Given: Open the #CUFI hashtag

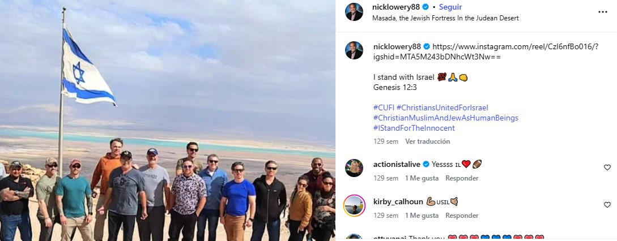Looking at the screenshot, I should tap(384, 107).
